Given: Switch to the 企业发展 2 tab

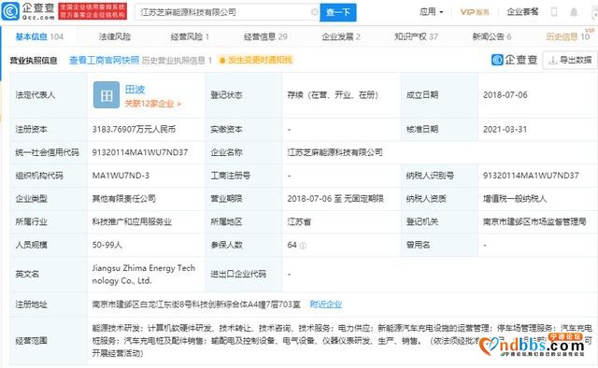Looking at the screenshot, I should tap(340, 36).
